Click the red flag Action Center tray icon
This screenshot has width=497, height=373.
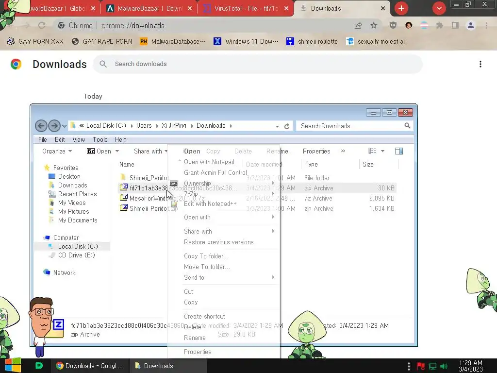(421, 366)
